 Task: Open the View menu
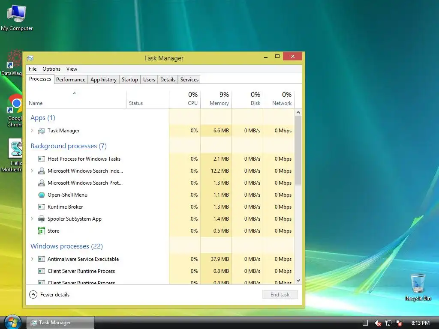(x=72, y=69)
